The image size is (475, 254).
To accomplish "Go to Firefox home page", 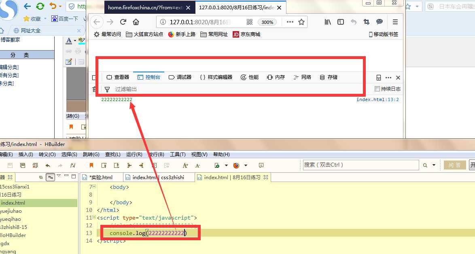I will [136, 22].
